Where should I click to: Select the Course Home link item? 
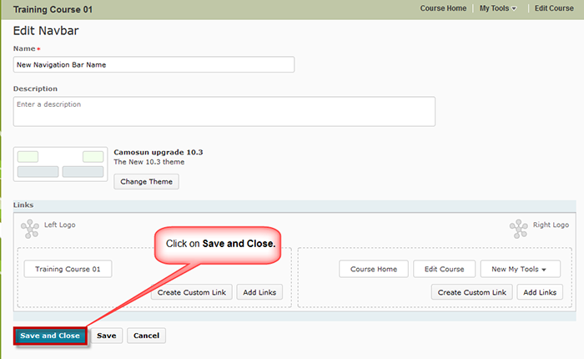374,269
